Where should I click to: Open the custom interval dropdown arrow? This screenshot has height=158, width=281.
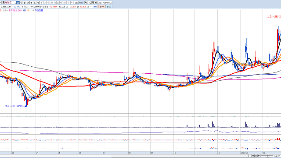click(x=72, y=3)
